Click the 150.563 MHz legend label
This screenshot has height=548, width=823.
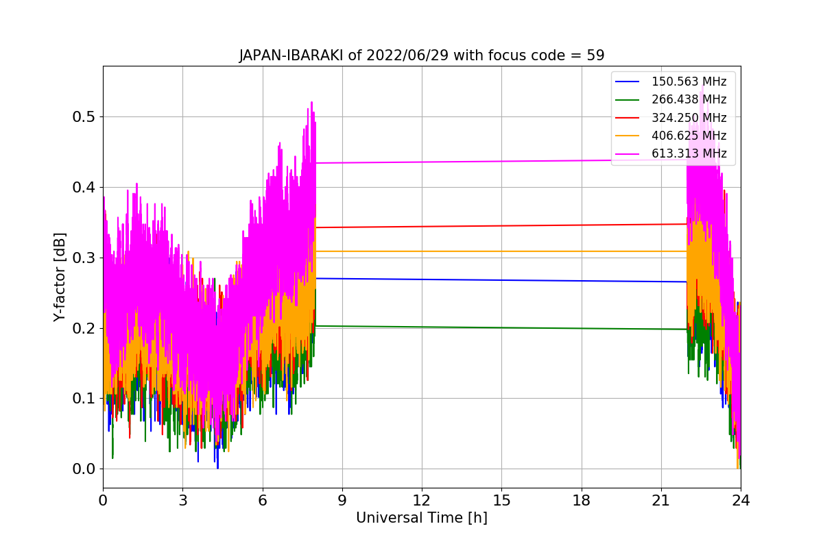[x=689, y=82]
